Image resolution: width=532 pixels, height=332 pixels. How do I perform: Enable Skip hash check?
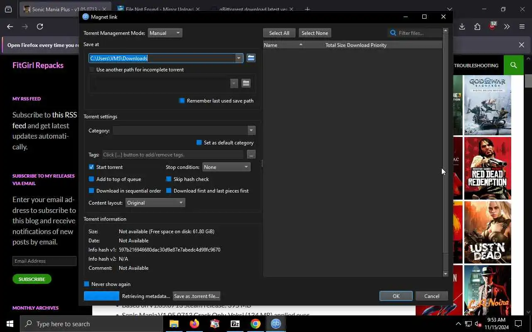[168, 179]
